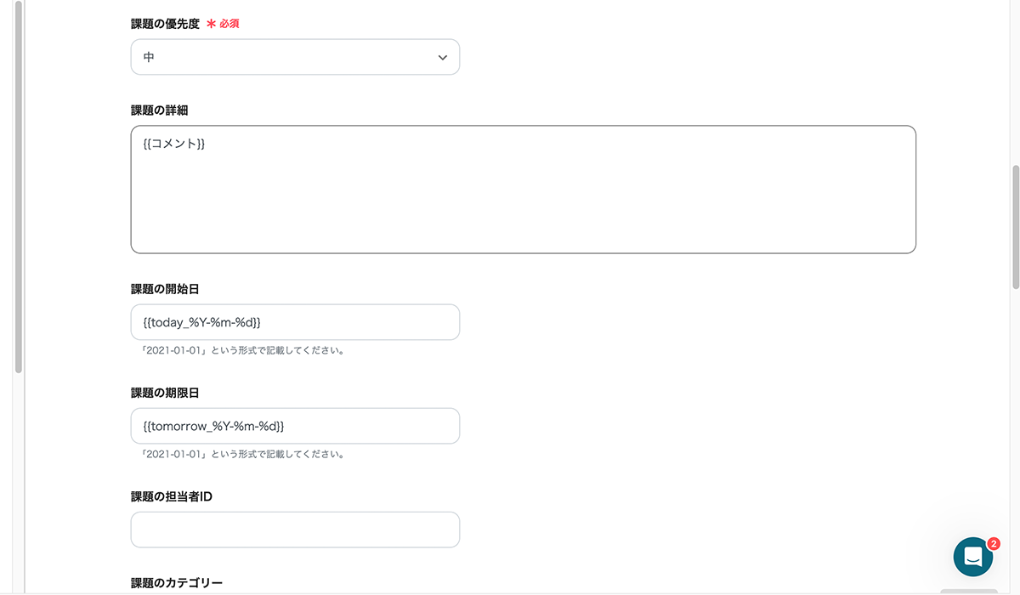Click the 課題のカテゴリー label
Image resolution: width=1020 pixels, height=595 pixels.
pyautogui.click(x=177, y=583)
